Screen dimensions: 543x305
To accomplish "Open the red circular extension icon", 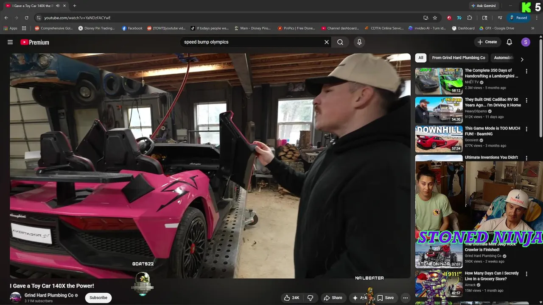I will click(449, 18).
